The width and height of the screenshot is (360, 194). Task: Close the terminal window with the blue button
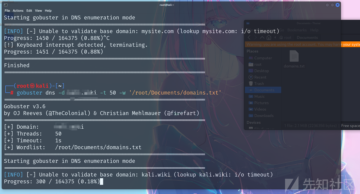pos(337,5)
